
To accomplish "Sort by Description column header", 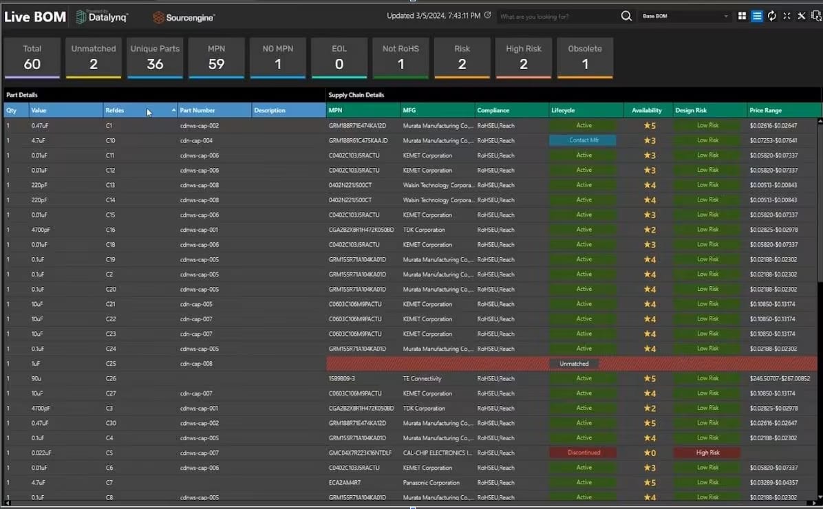I will pyautogui.click(x=288, y=110).
